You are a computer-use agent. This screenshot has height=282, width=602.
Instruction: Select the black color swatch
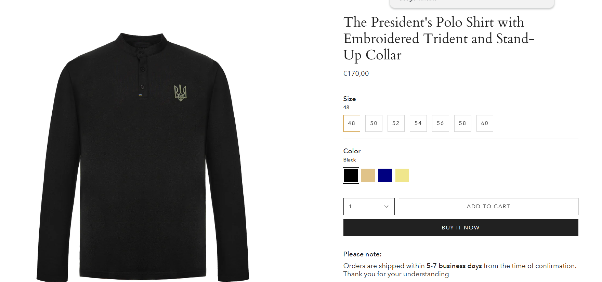click(x=351, y=175)
